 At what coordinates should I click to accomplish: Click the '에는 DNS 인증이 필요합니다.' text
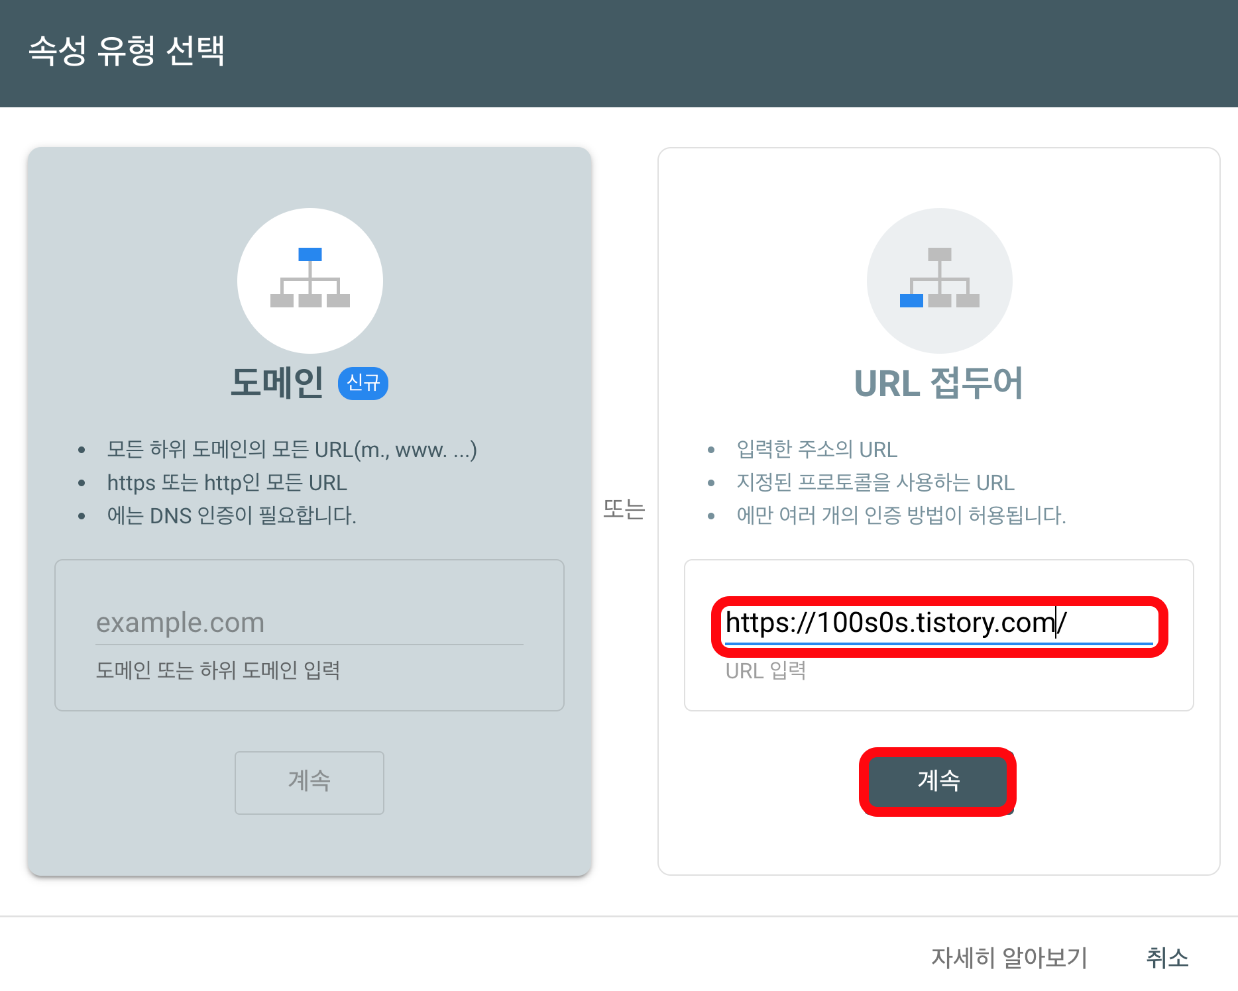(x=232, y=515)
